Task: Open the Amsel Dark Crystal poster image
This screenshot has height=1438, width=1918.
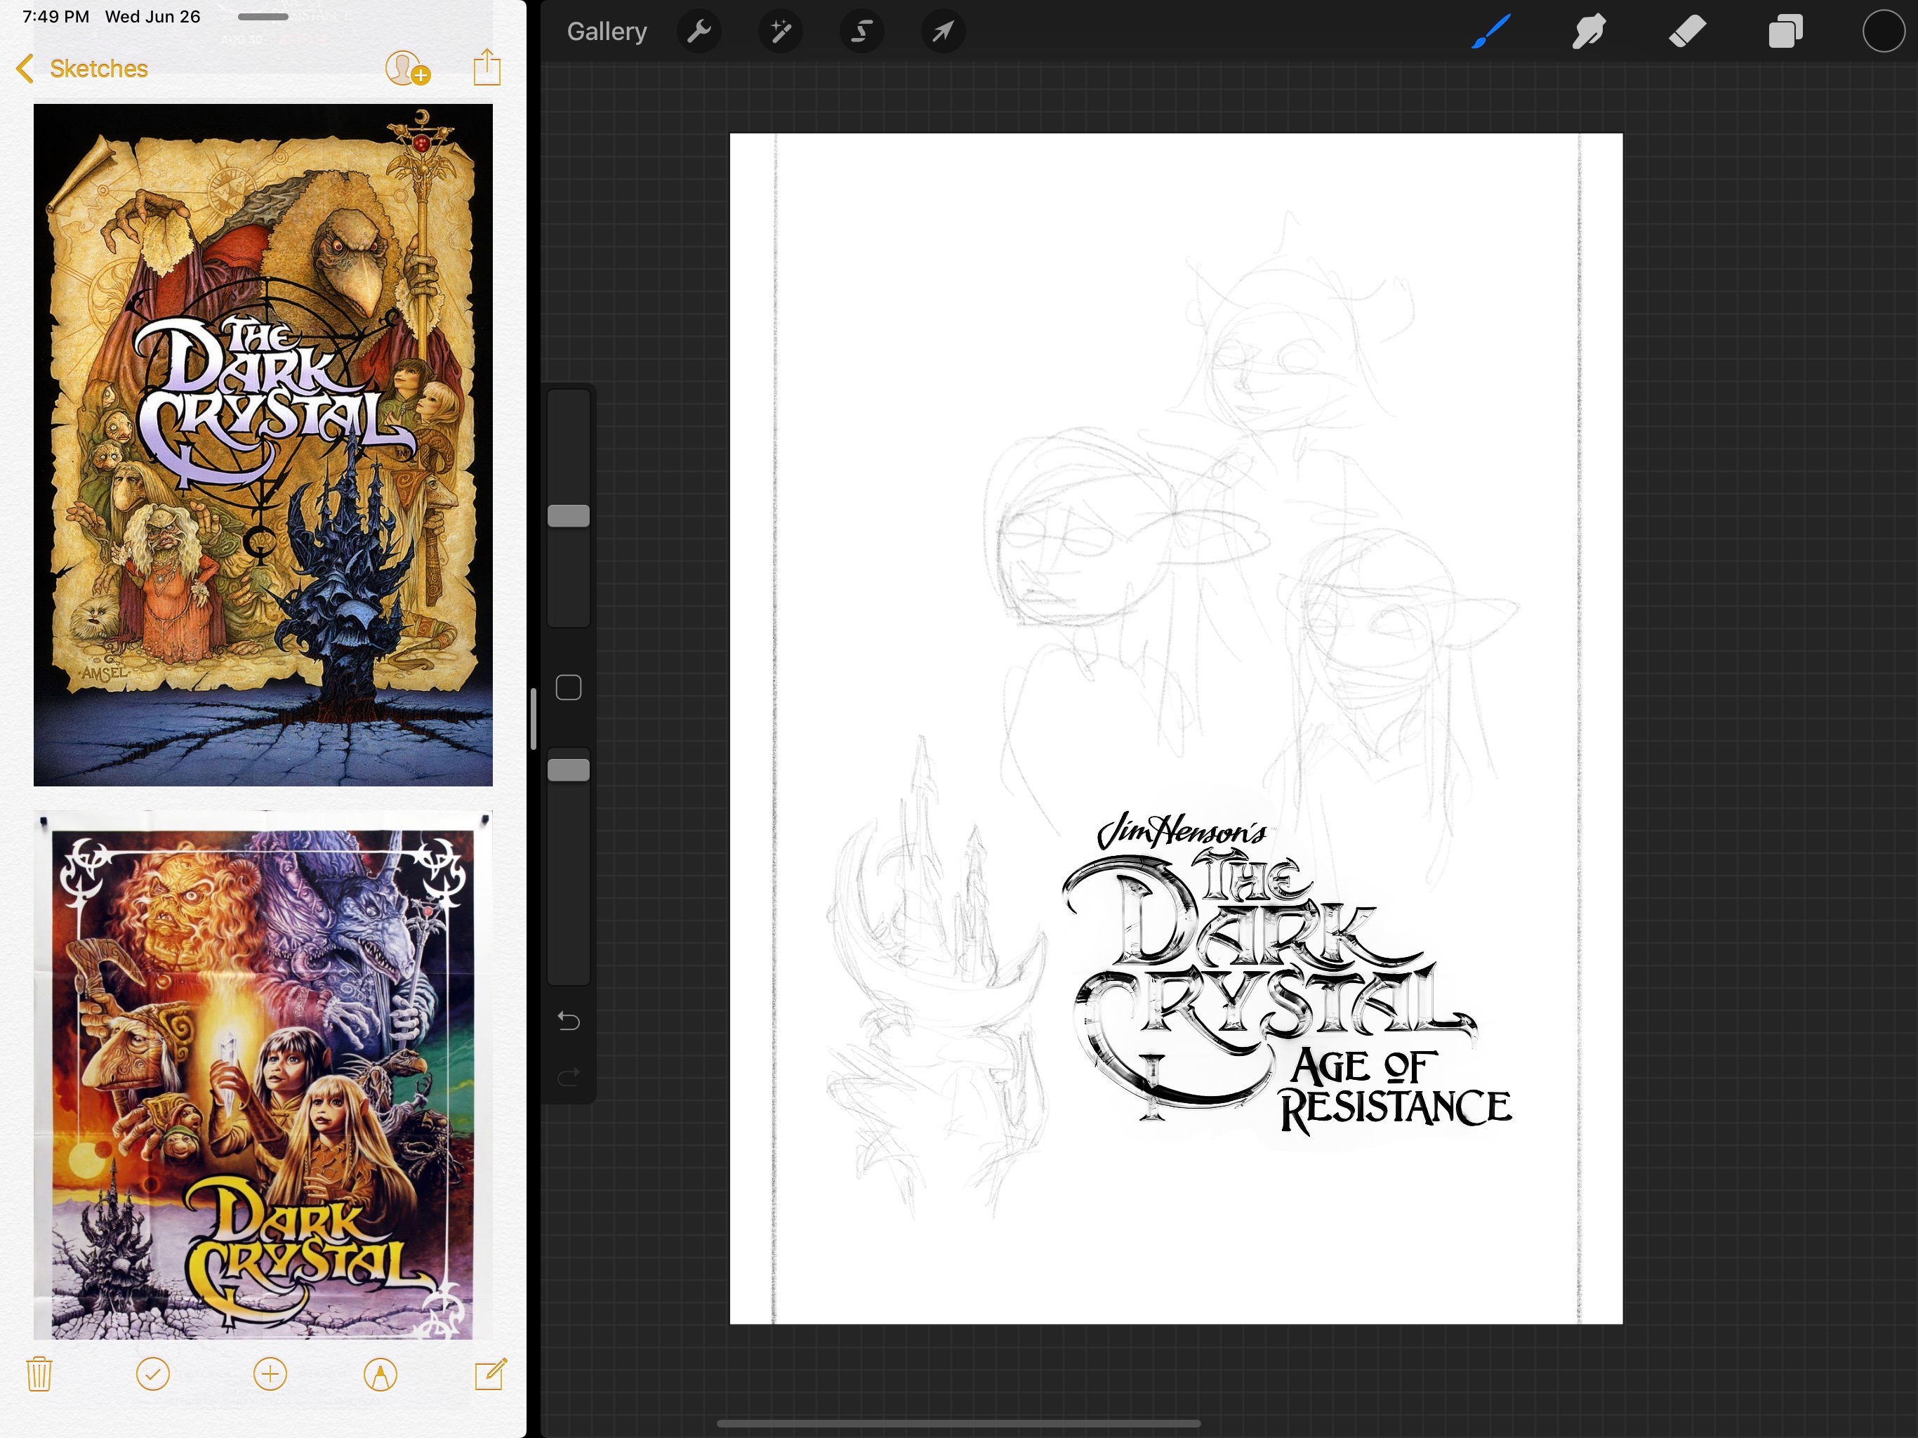Action: coord(263,445)
